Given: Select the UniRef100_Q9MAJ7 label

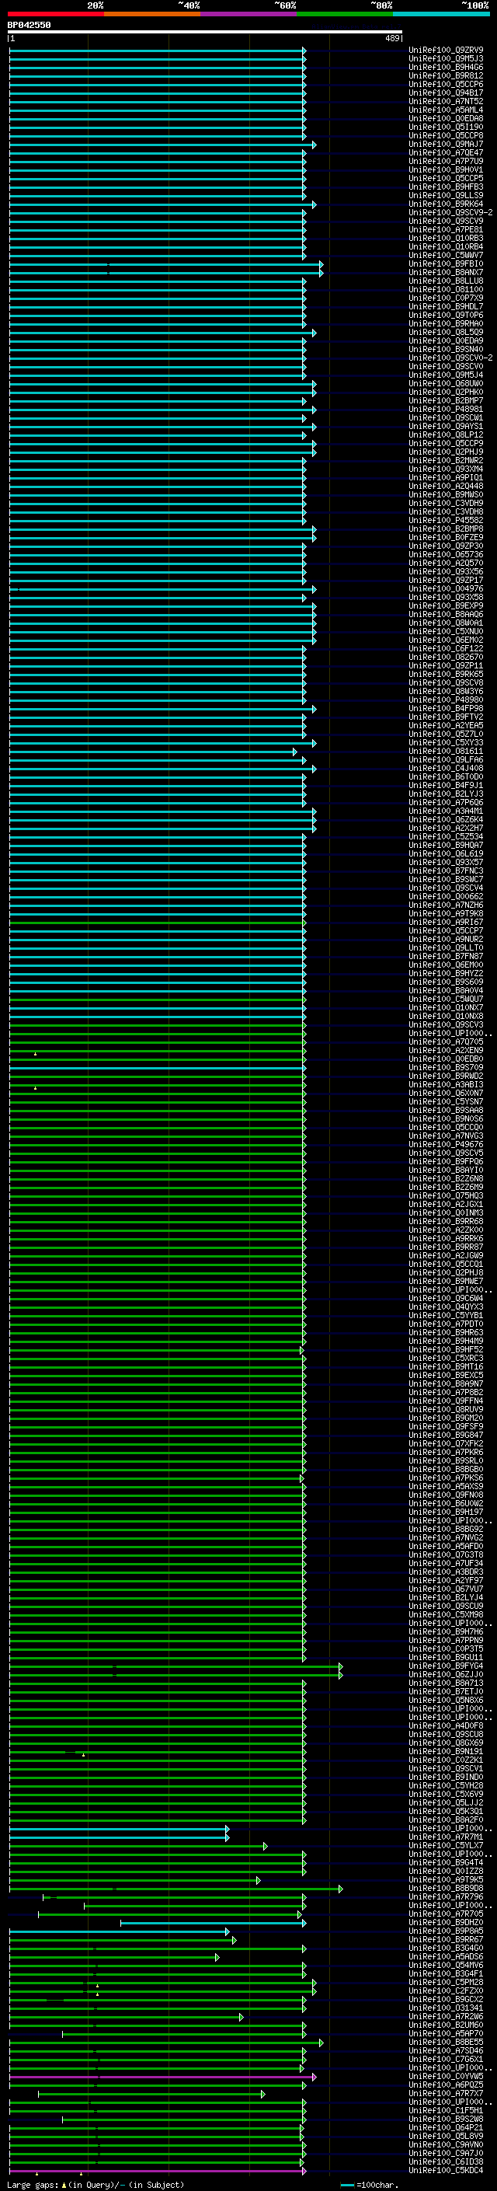Looking at the screenshot, I should (446, 145).
